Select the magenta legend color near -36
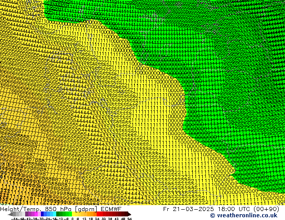Image resolution: width=285 pixels, height=220 pixels. click(x=36, y=214)
